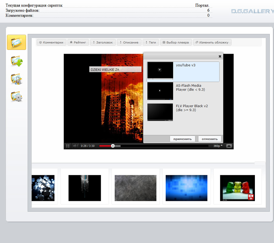Pause the video playback
274x243 pixels.
pos(68,146)
